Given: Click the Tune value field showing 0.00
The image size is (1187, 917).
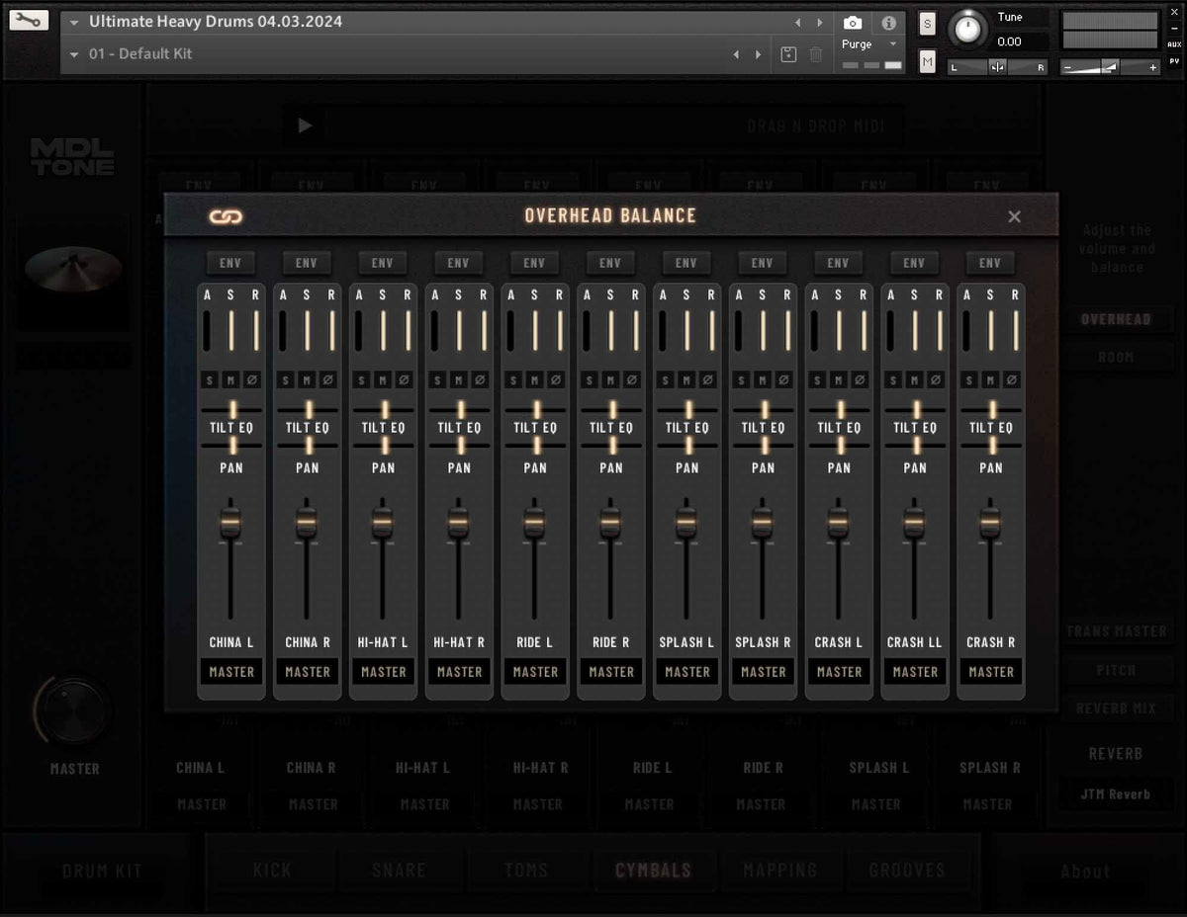Looking at the screenshot, I should 1021,42.
